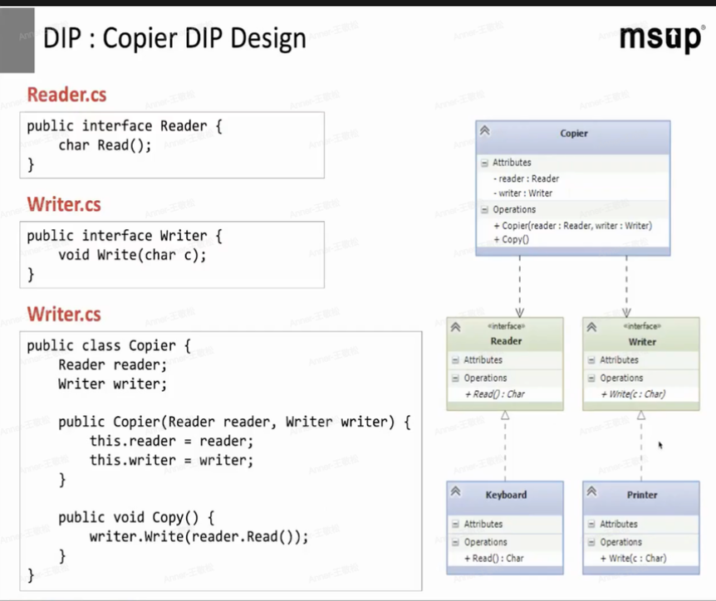Collapse Operations section of Printer class
The height and width of the screenshot is (601, 716).
pyautogui.click(x=591, y=542)
